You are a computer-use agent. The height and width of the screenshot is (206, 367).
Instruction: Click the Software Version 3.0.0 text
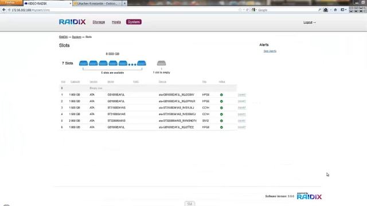(279, 196)
